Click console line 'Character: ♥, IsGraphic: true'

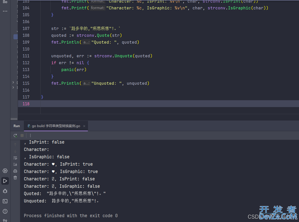tap(61, 172)
